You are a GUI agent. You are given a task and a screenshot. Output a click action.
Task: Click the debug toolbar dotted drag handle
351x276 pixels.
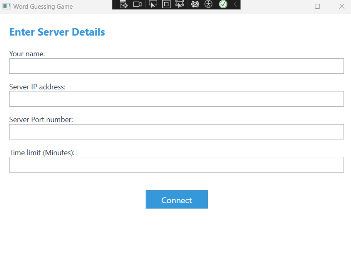pos(115,5)
